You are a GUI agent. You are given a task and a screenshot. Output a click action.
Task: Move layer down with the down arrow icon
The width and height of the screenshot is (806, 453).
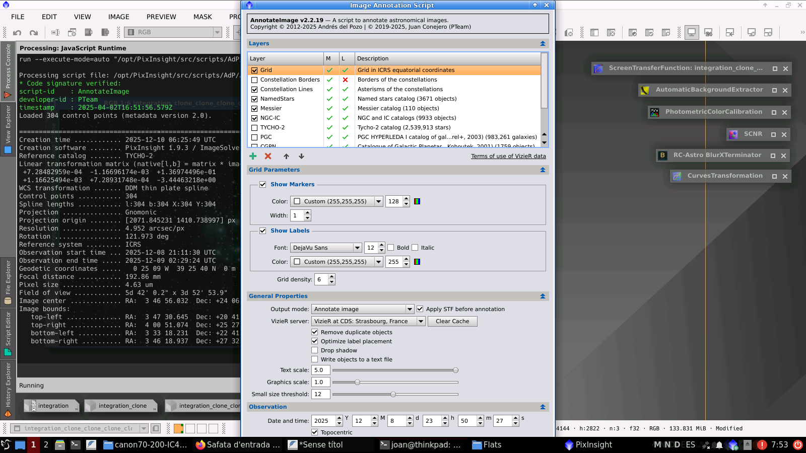(301, 157)
